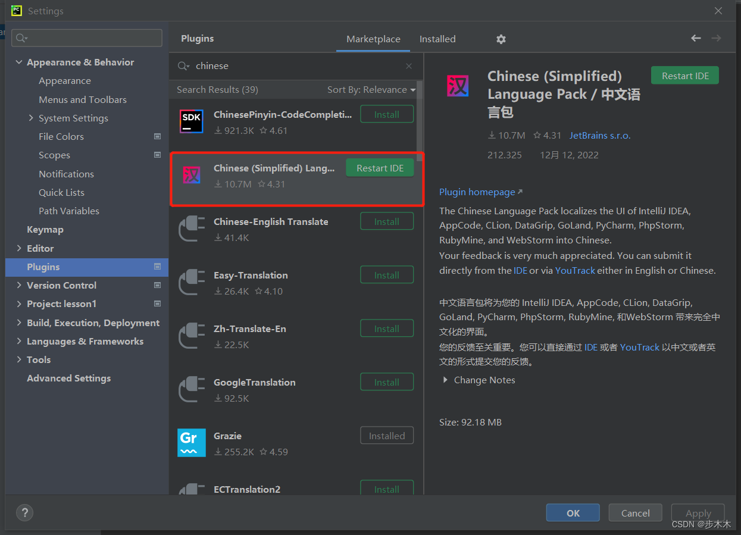Click the Installed button for Grazie
This screenshot has height=535, width=741.
click(x=387, y=436)
